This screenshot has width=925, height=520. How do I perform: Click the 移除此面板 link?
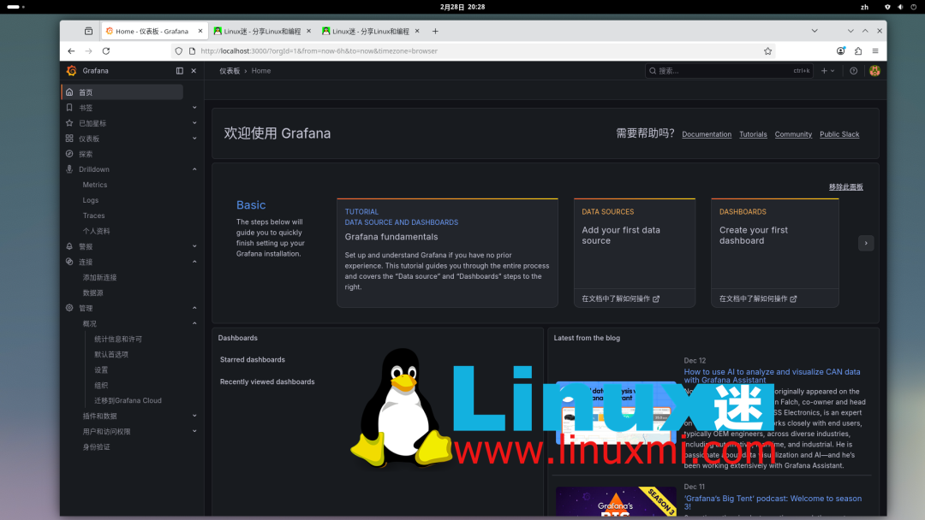tap(844, 186)
